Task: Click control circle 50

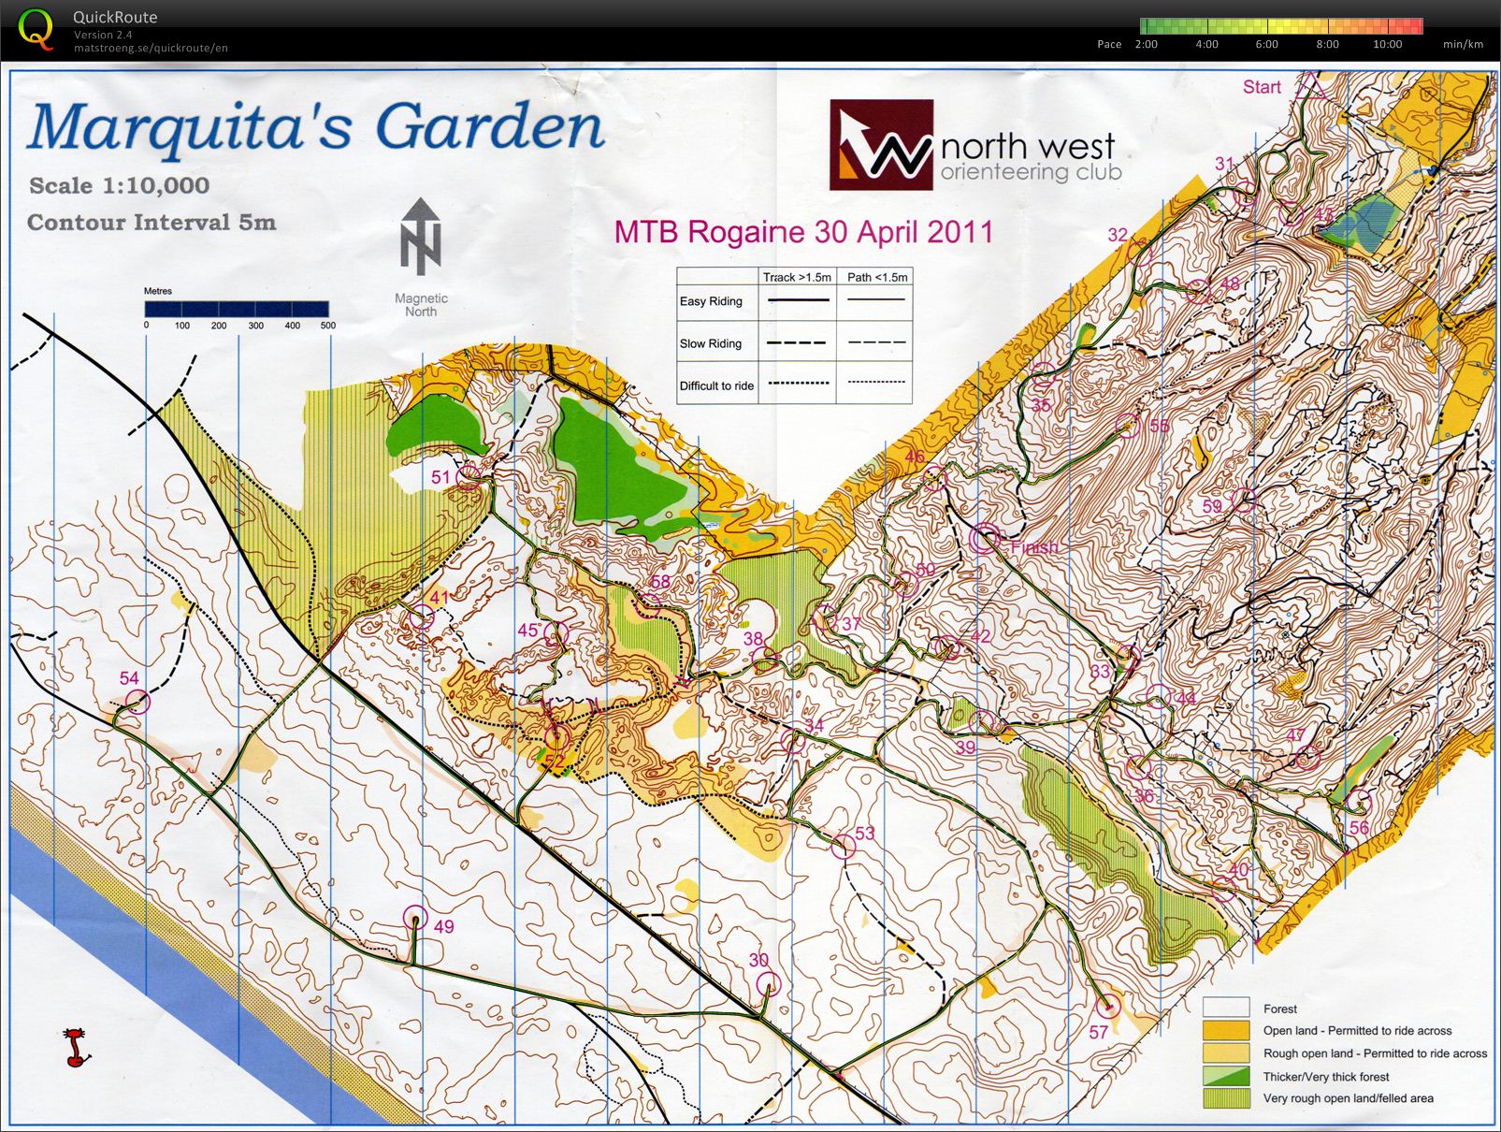Action: point(906,586)
